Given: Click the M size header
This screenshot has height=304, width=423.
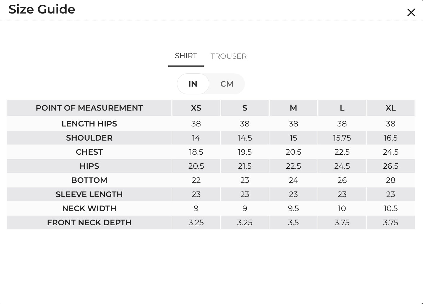Looking at the screenshot, I should click(293, 108).
